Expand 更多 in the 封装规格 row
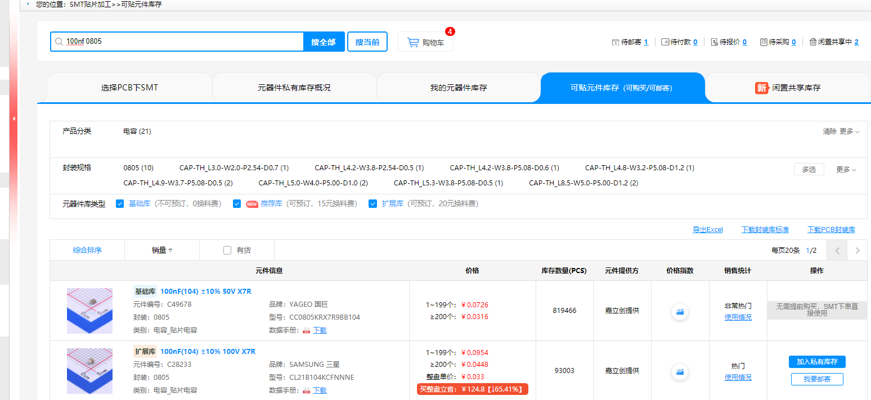Image resolution: width=871 pixels, height=400 pixels. click(x=846, y=170)
